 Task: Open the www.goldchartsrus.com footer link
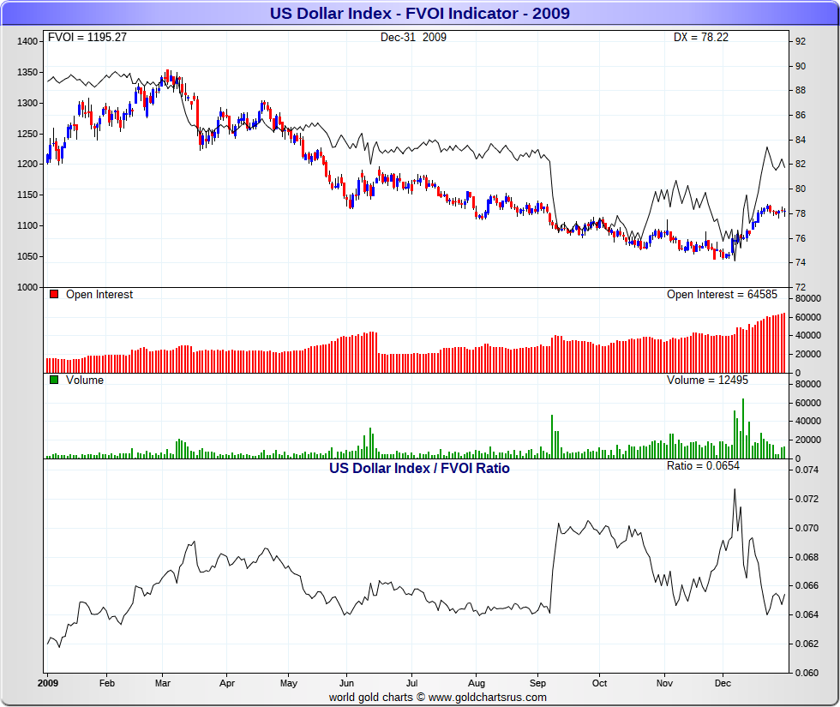pyautogui.click(x=487, y=698)
